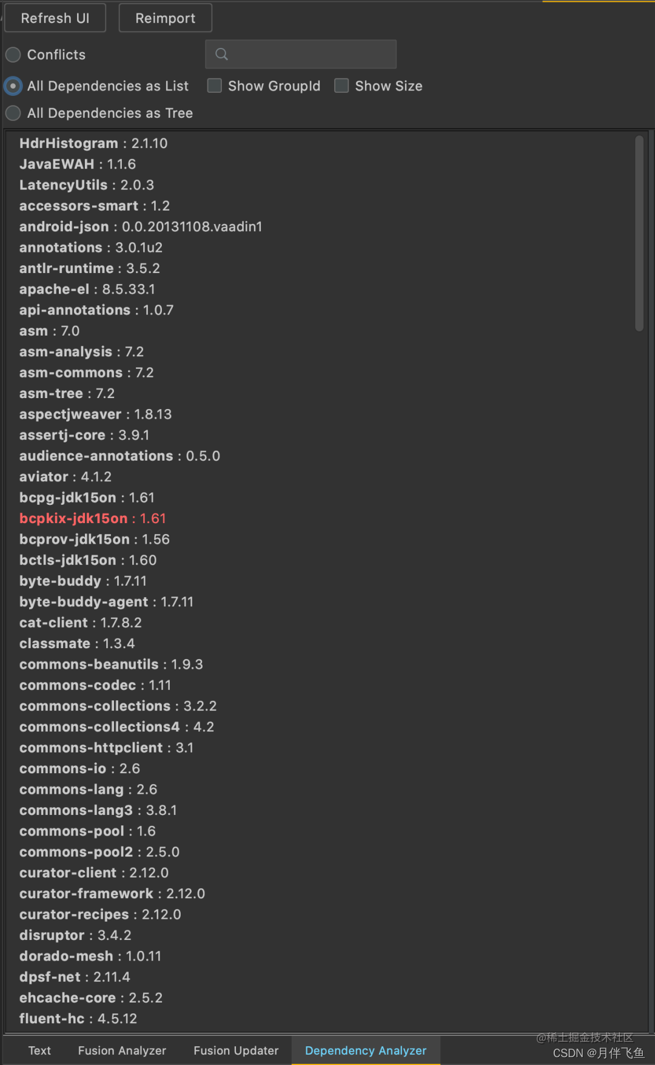
Task: Select the aspectjweaver 1.8.13 entry
Action: tap(96, 414)
